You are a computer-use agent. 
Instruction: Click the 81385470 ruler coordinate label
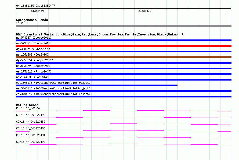point(145,11)
